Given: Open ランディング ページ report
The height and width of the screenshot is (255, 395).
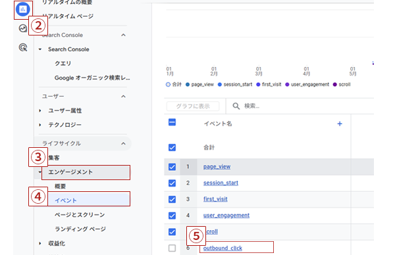Looking at the screenshot, I should pyautogui.click(x=80, y=229).
